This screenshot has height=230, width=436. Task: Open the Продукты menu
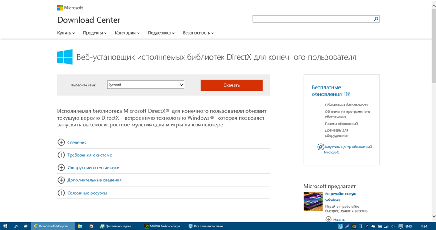(x=95, y=33)
